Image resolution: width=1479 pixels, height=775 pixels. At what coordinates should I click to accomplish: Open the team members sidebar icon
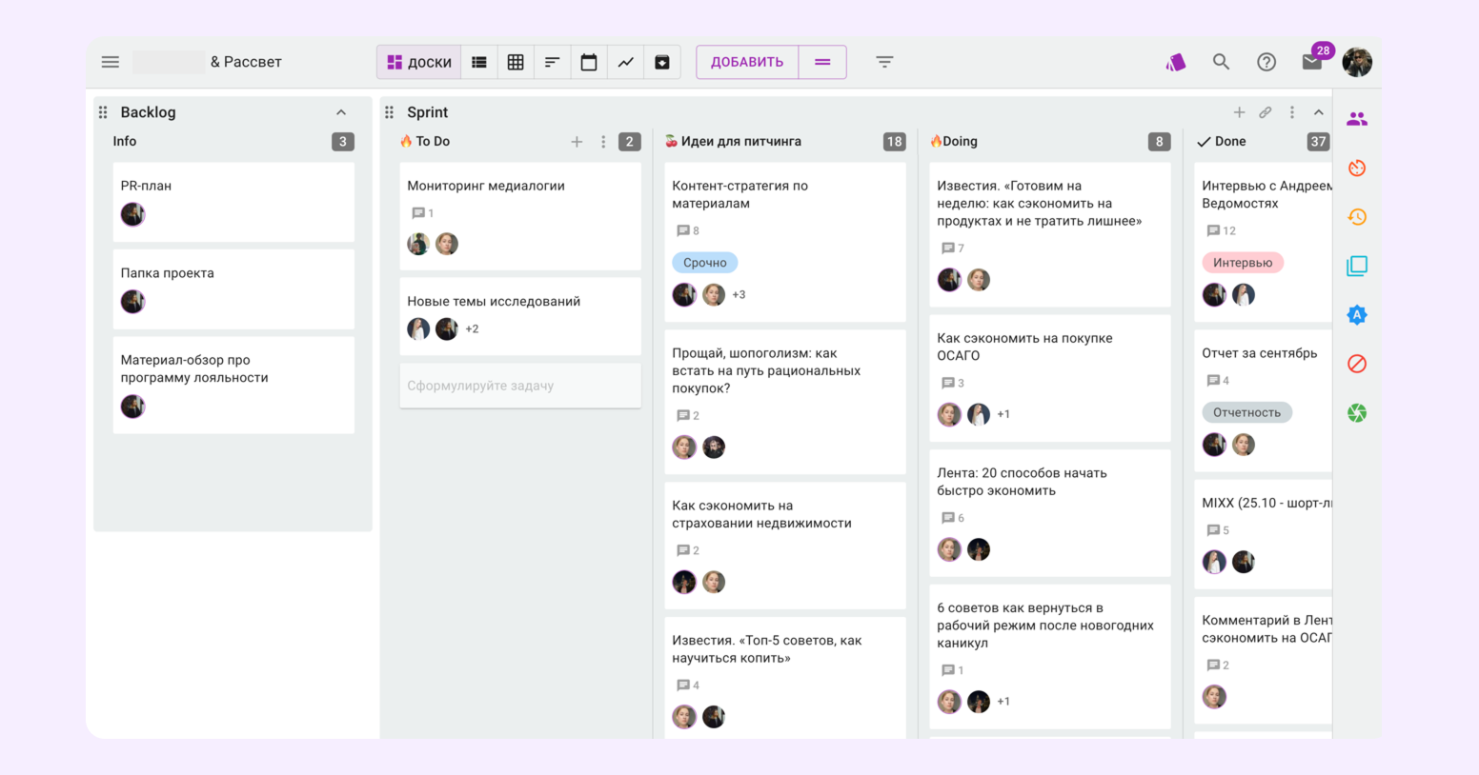tap(1357, 119)
